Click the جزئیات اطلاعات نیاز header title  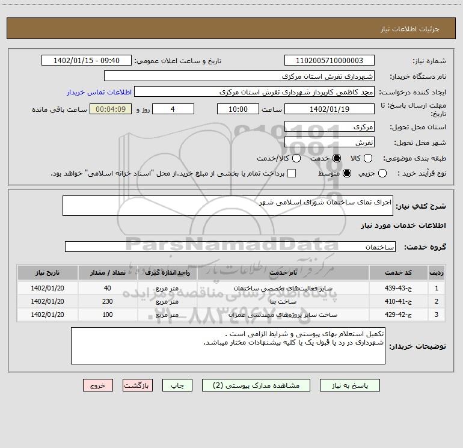tap(410, 29)
